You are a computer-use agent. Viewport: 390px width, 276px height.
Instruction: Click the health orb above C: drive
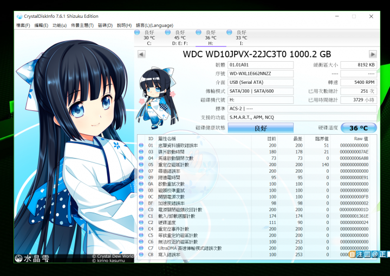(137, 32)
